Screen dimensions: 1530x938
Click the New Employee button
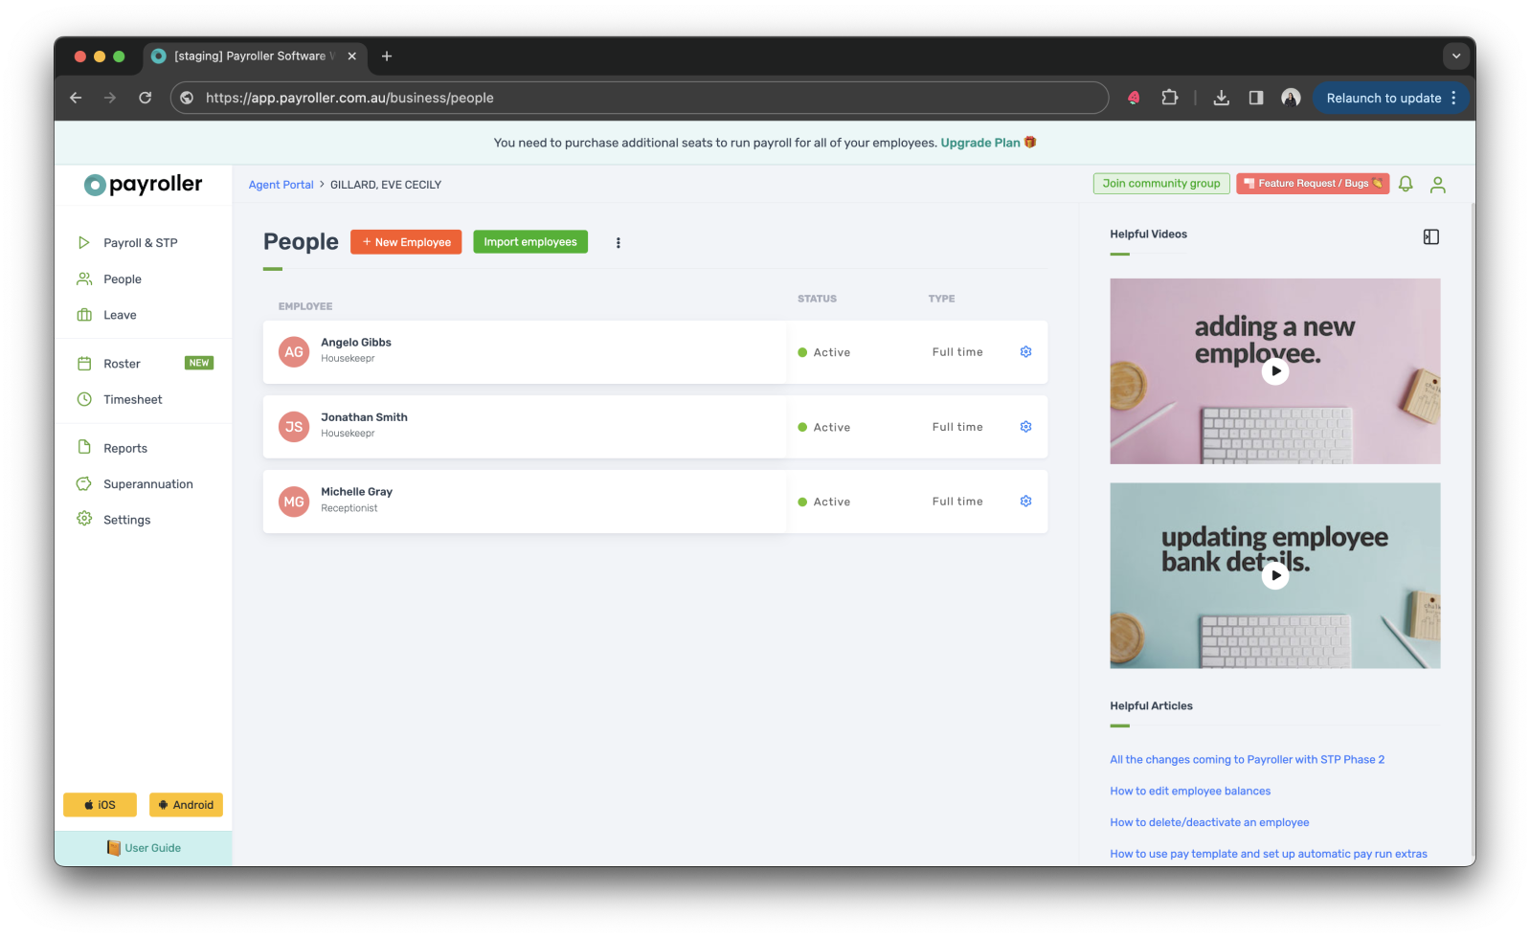point(406,242)
